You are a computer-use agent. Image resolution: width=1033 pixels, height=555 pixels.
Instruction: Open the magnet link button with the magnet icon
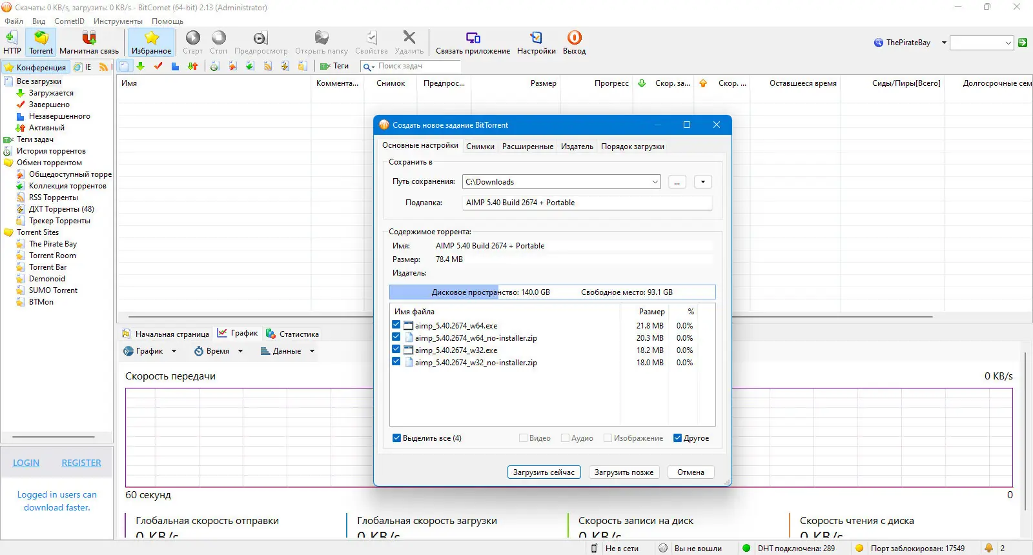(x=89, y=43)
